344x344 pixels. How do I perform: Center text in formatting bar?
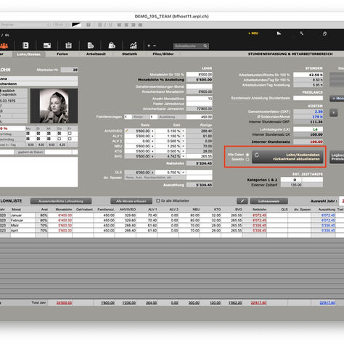(126, 25)
